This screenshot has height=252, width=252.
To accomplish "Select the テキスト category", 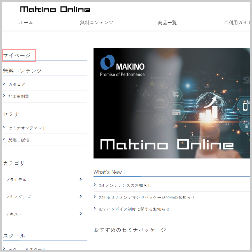I will (14, 214).
